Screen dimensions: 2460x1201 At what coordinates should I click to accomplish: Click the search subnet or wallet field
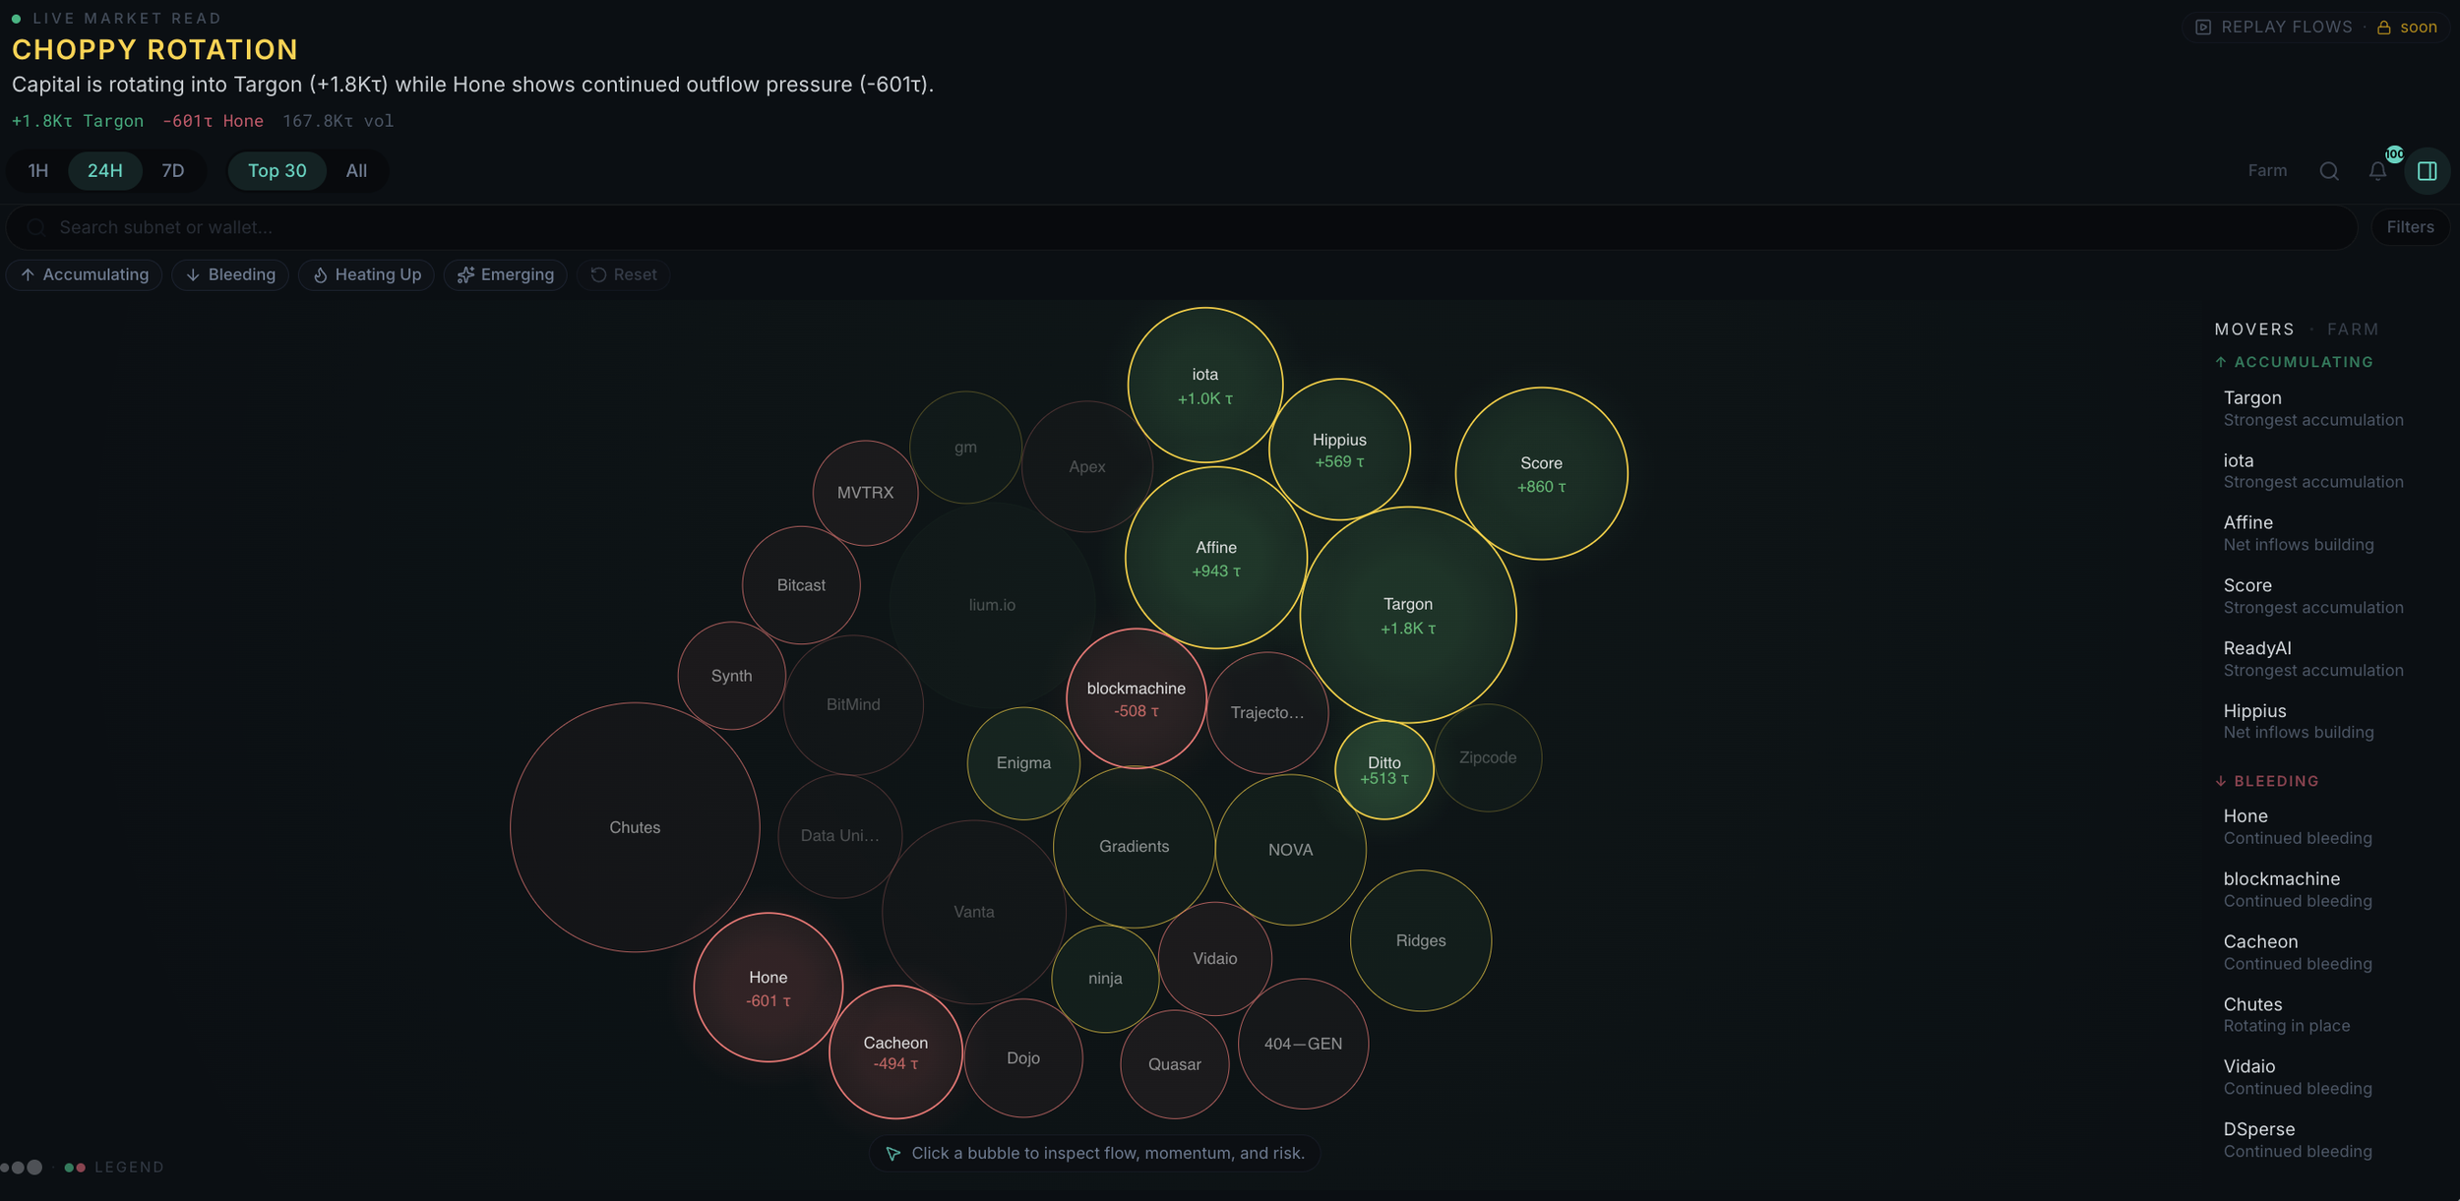tap(1181, 227)
